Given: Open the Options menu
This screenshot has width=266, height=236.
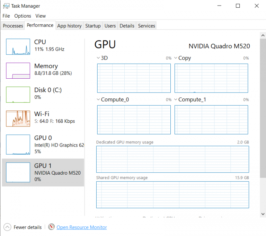Looking at the screenshot, I should pyautogui.click(x=23, y=16).
